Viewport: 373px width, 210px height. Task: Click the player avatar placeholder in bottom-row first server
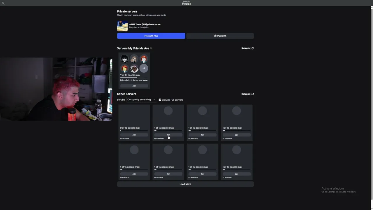click(x=134, y=150)
